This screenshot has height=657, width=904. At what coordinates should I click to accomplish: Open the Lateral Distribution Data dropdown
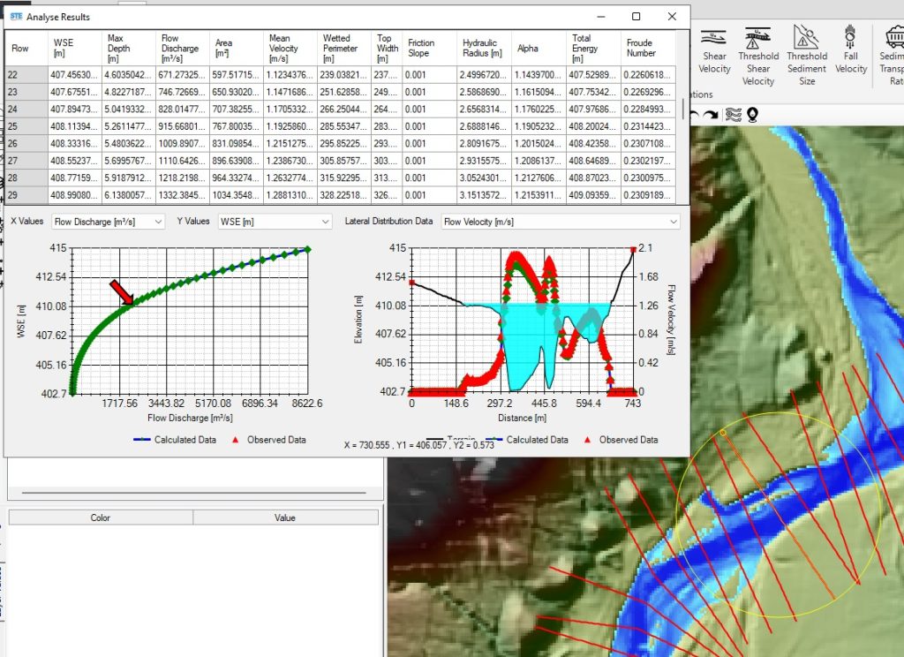(x=560, y=222)
